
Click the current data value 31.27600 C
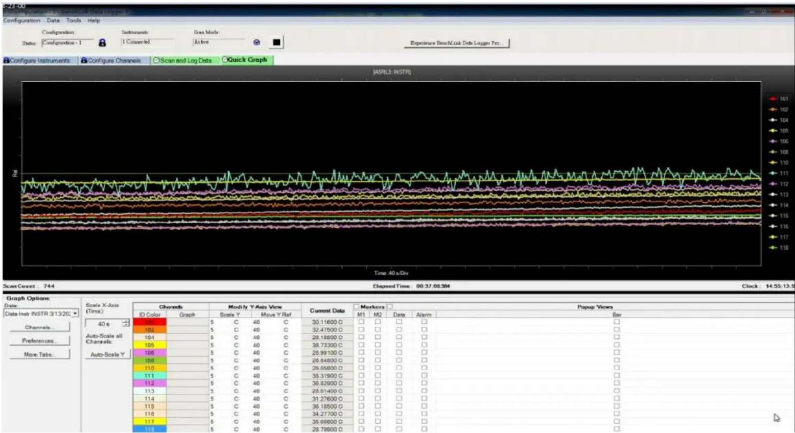(327, 399)
